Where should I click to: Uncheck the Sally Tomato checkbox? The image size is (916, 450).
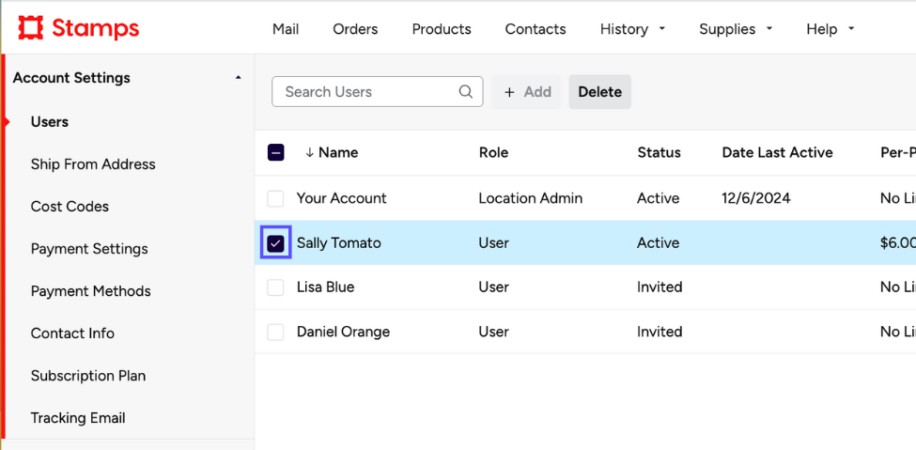point(275,243)
